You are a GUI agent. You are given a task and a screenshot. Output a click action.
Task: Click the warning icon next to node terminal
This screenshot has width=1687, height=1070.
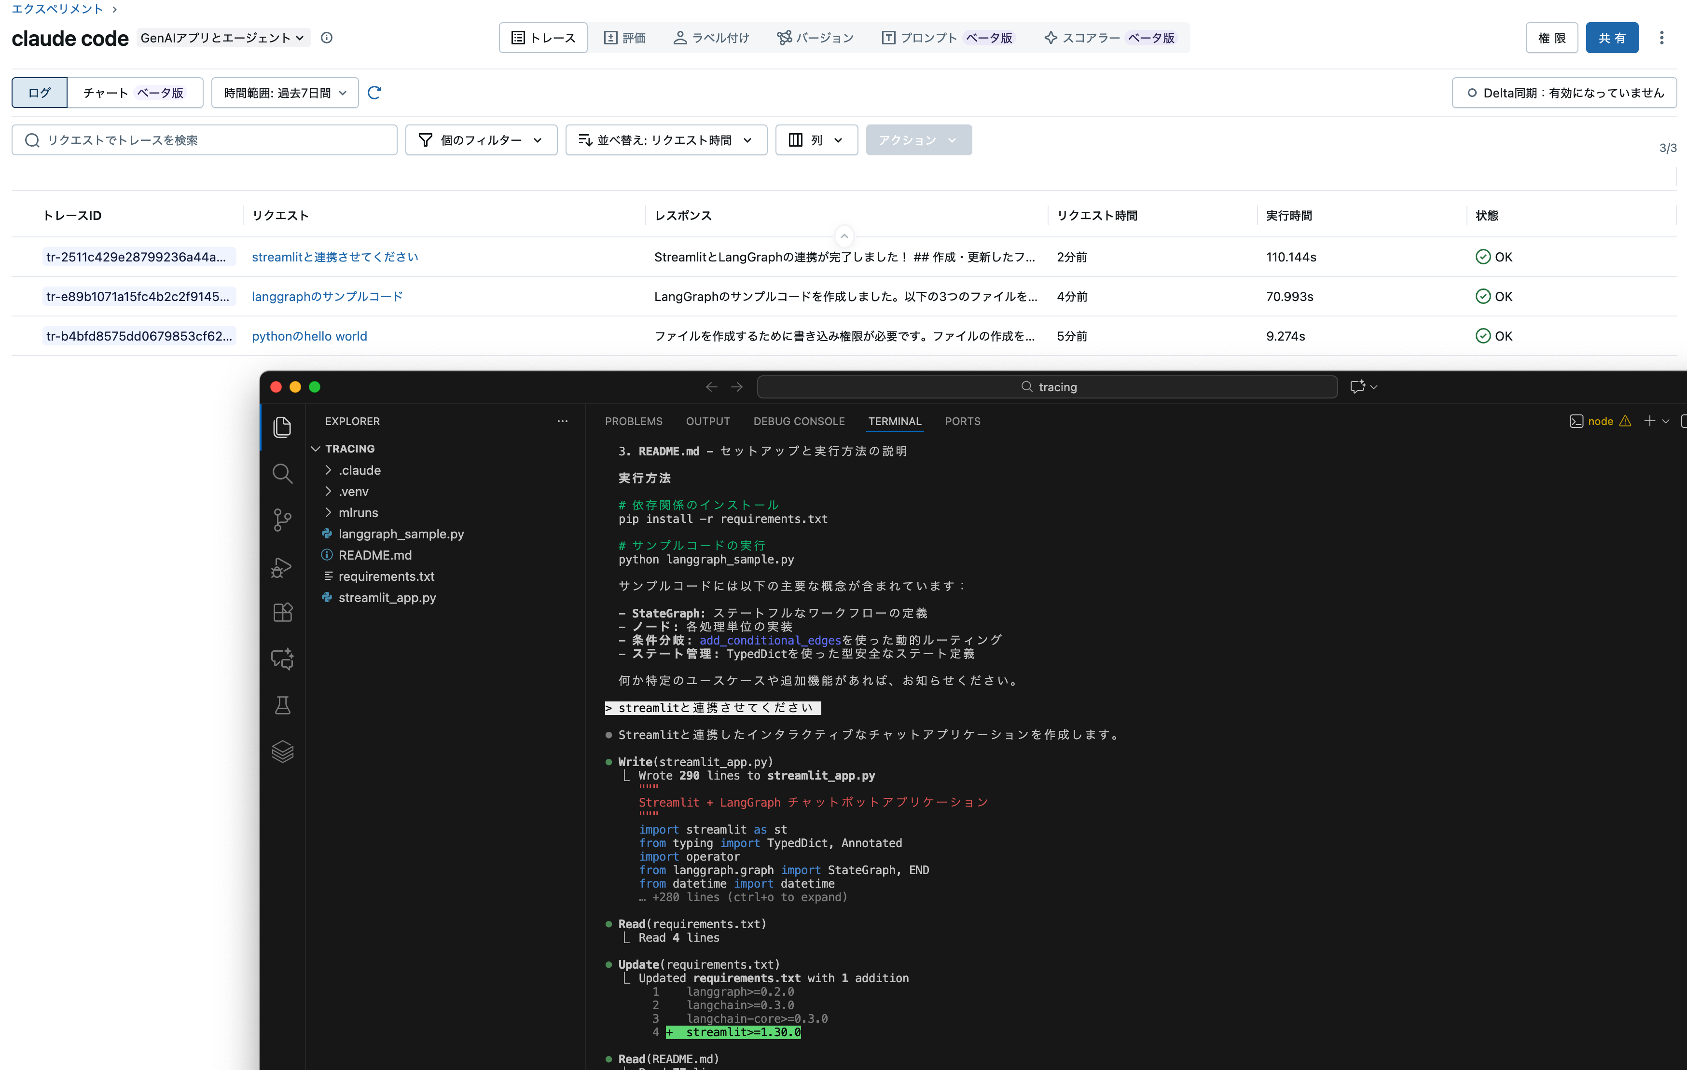1625,421
